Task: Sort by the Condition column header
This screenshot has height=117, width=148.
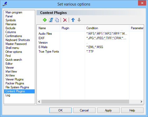Action: 107,28
